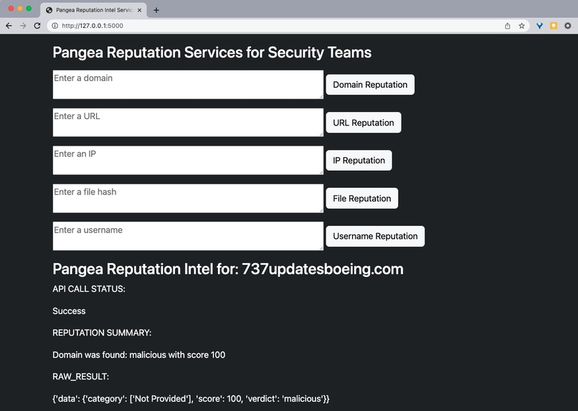The width and height of the screenshot is (578, 411).
Task: Click the REPUTATION SUMMARY label
Action: tap(102, 333)
